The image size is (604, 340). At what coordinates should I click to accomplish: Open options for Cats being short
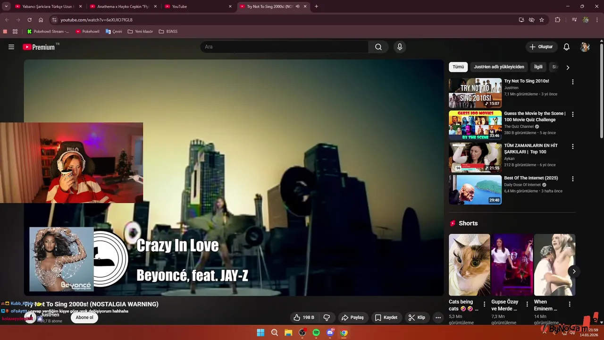click(x=484, y=305)
